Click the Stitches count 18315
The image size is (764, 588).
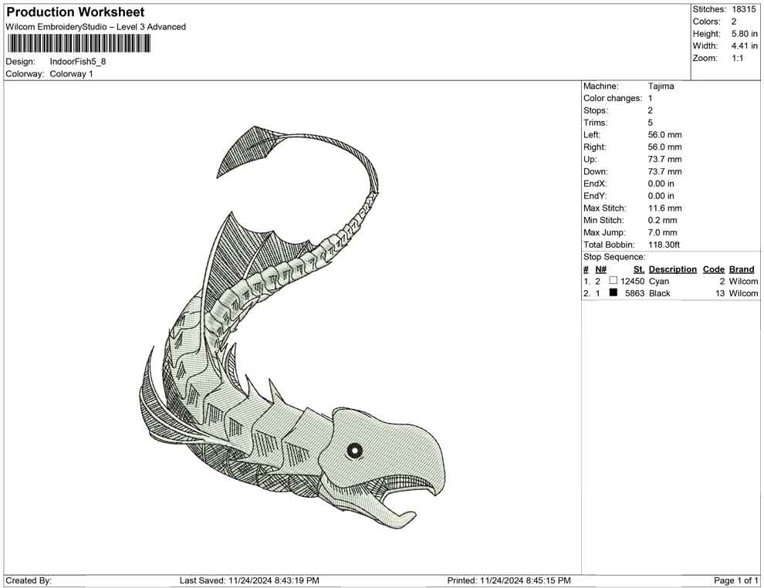tap(743, 9)
